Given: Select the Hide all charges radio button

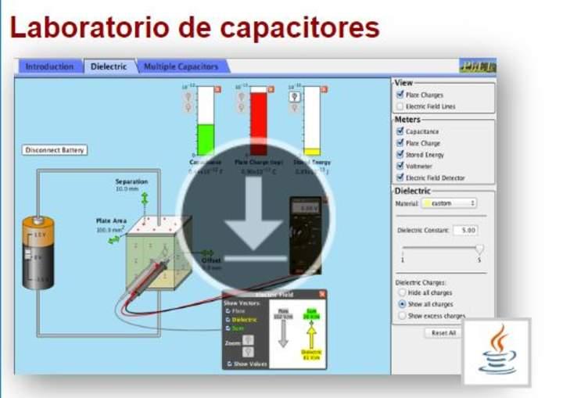Looking at the screenshot, I should coord(402,292).
